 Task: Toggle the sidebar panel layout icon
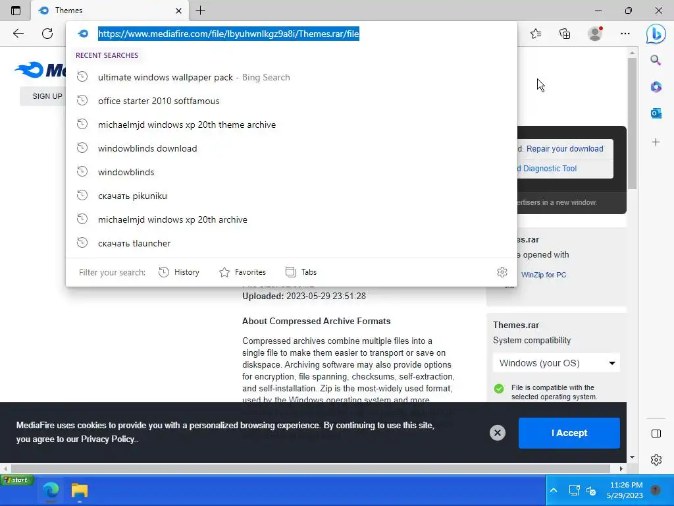[656, 434]
